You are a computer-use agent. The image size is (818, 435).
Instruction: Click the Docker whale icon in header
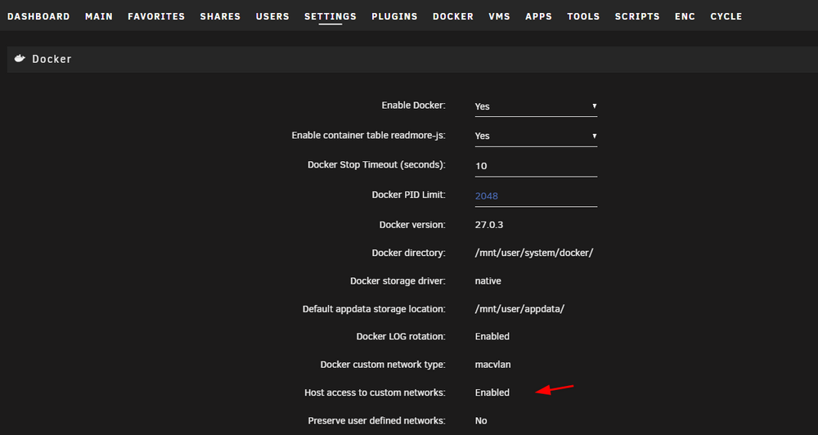point(20,58)
